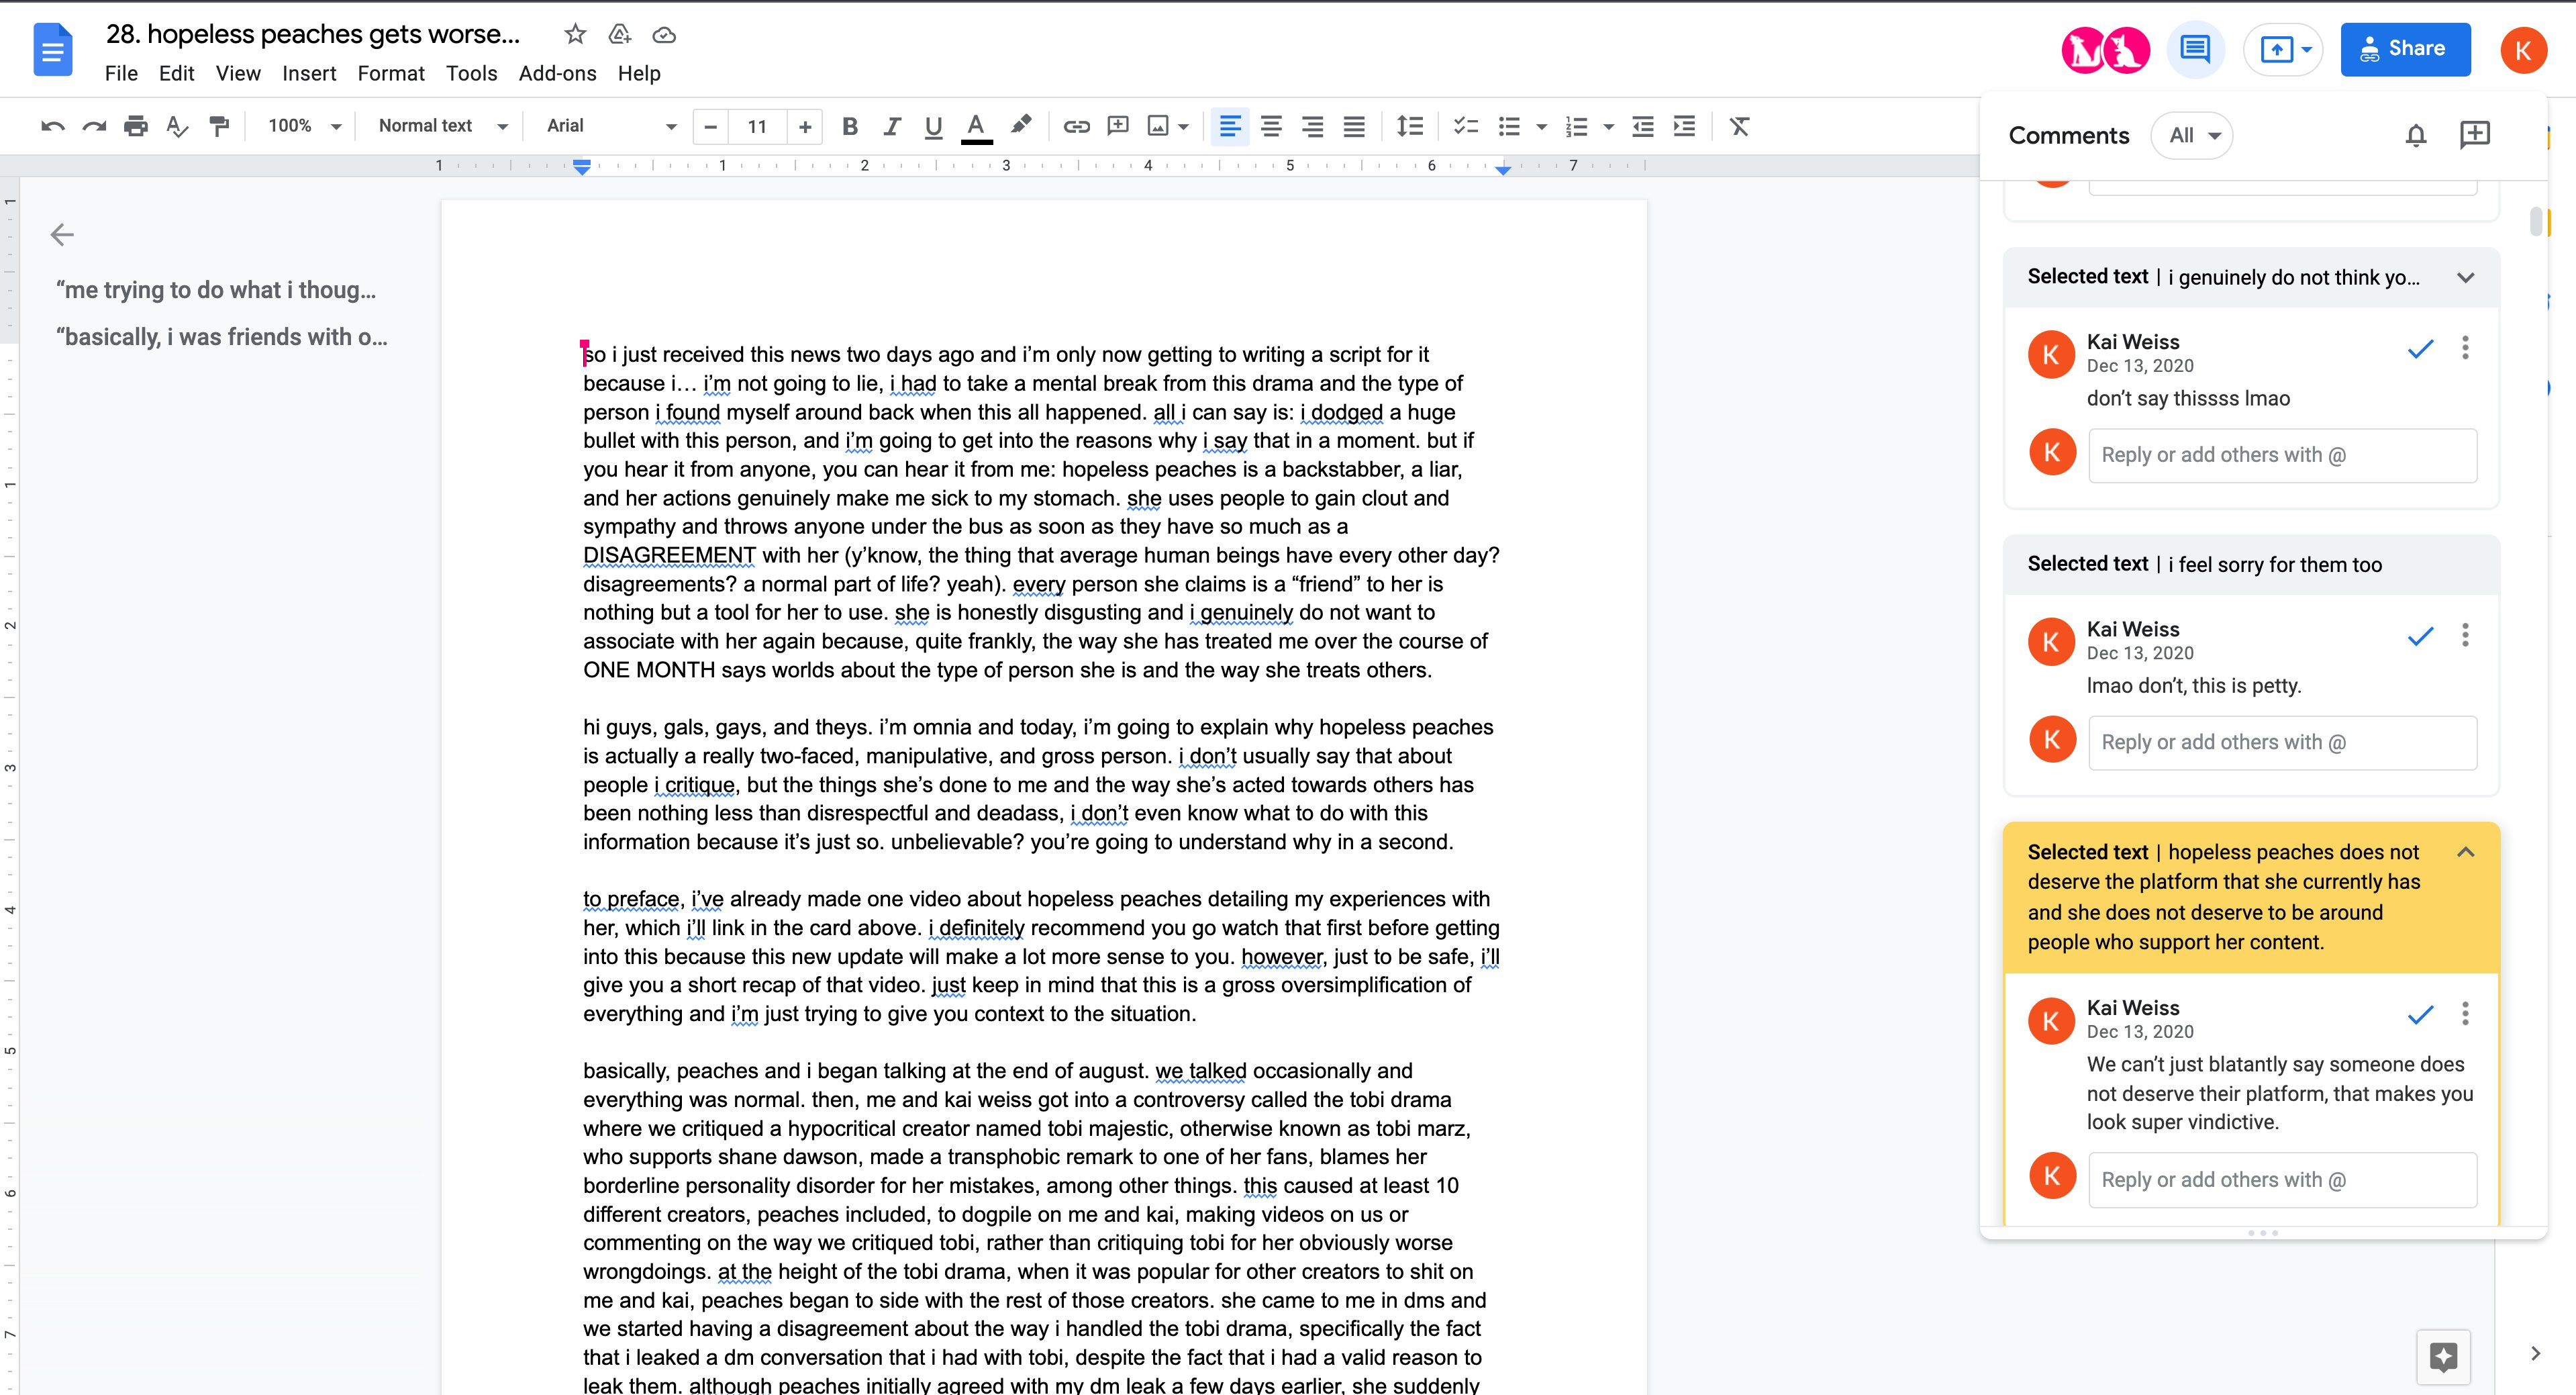2576x1395 pixels.
Task: Click the Redo arrow icon
Action: point(94,126)
